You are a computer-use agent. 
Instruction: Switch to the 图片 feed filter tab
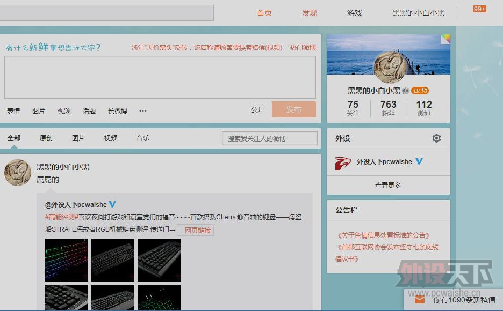tap(78, 138)
